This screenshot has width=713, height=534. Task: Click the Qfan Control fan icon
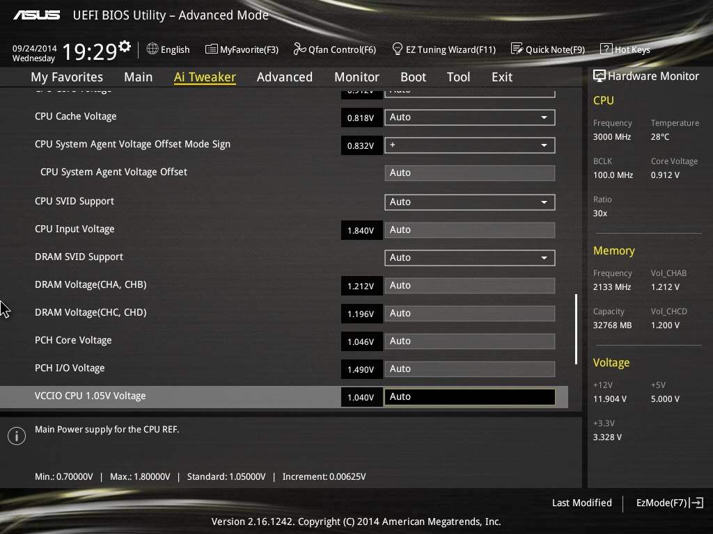click(299, 49)
